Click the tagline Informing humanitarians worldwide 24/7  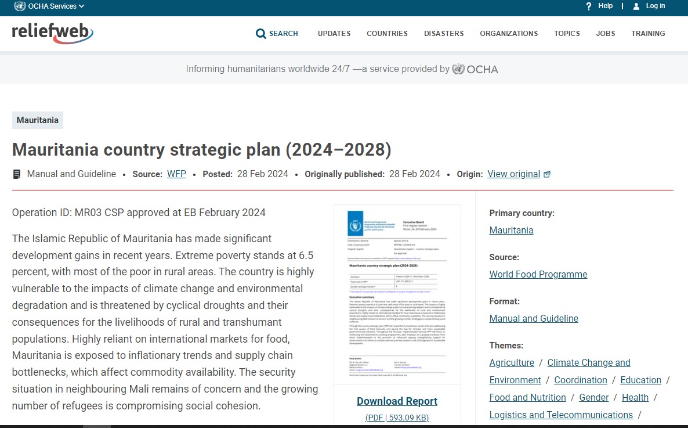(x=267, y=69)
